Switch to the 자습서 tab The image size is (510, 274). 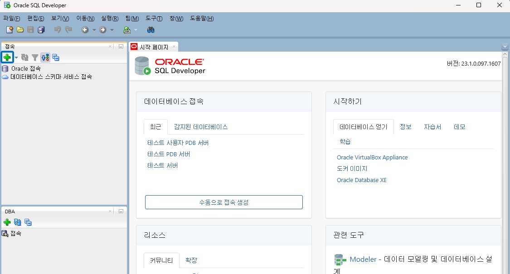[x=432, y=127]
